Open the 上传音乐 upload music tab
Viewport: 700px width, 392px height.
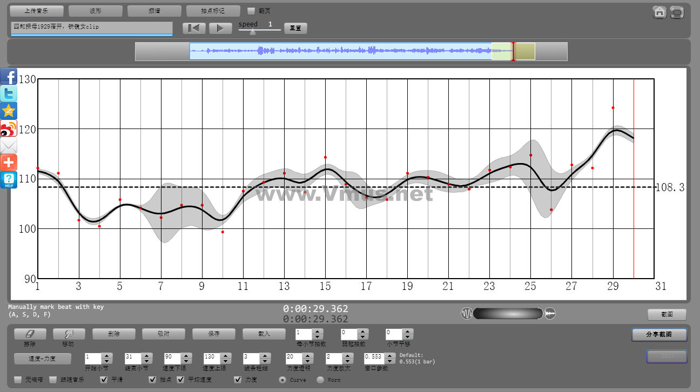37,11
